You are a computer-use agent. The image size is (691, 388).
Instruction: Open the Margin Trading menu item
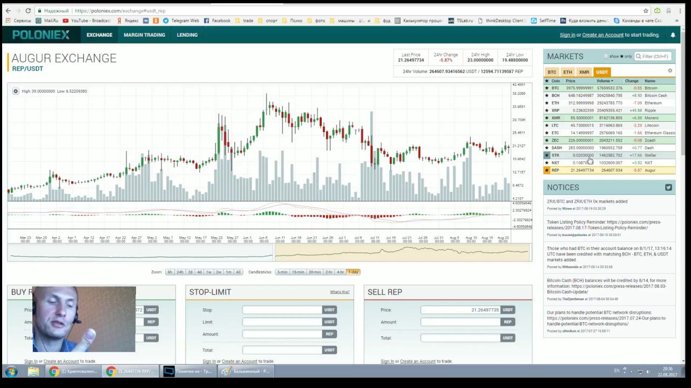pyautogui.click(x=144, y=35)
